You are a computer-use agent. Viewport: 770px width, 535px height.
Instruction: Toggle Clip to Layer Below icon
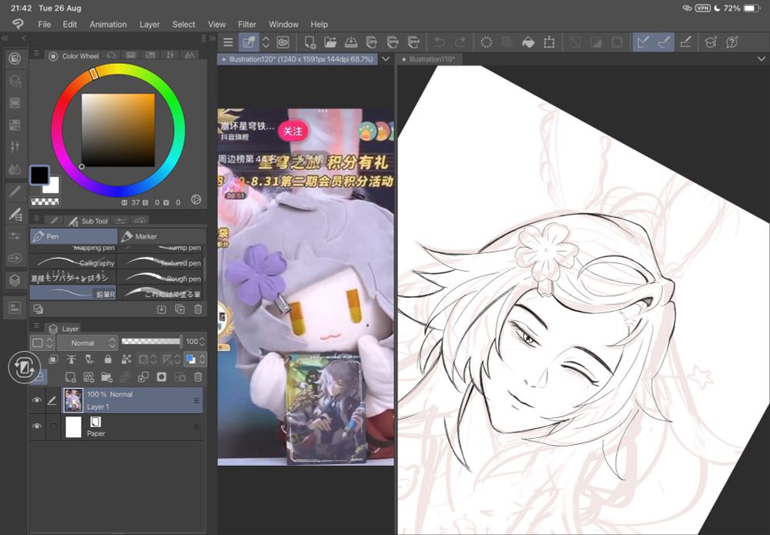pyautogui.click(x=53, y=359)
